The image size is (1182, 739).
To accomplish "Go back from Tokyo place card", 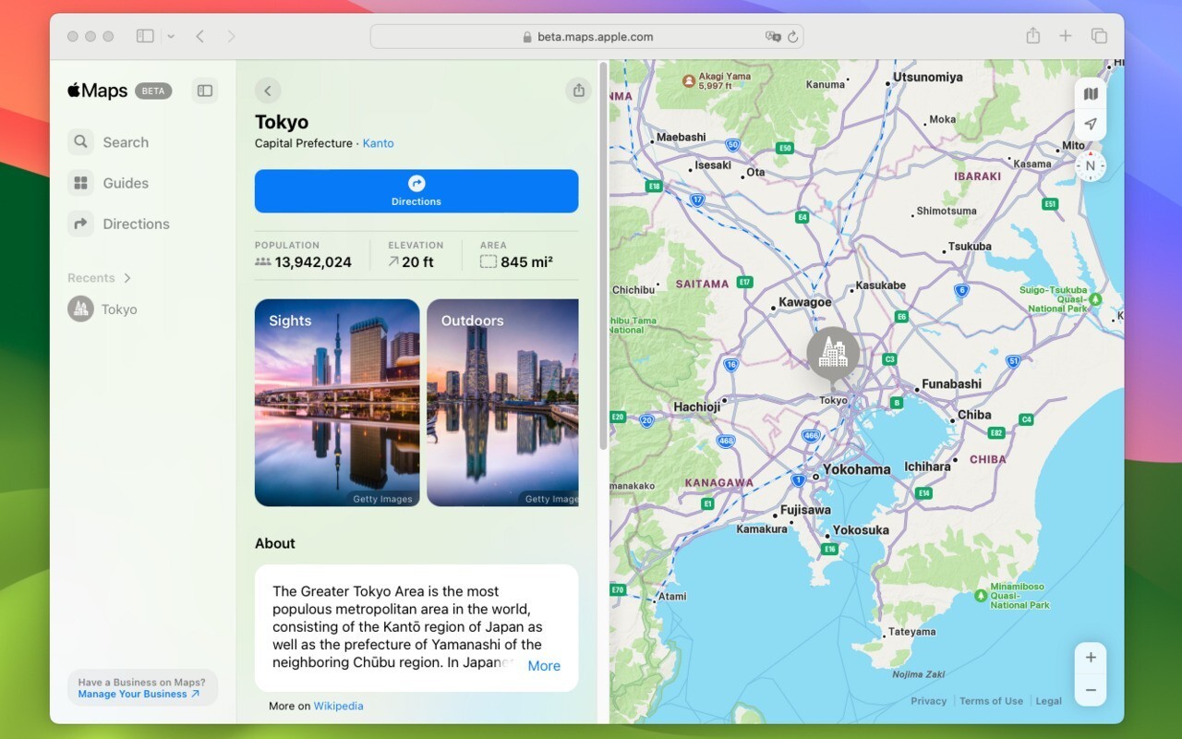I will (x=268, y=91).
